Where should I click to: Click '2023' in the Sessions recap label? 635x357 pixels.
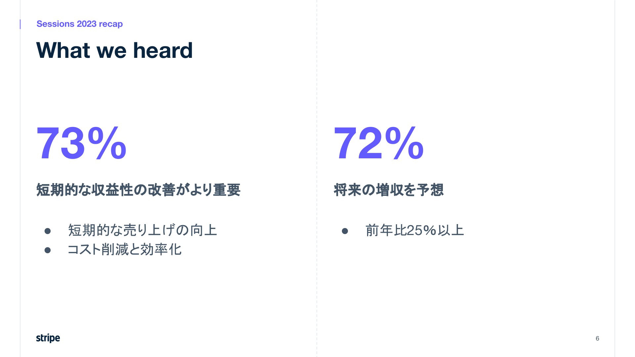[87, 24]
